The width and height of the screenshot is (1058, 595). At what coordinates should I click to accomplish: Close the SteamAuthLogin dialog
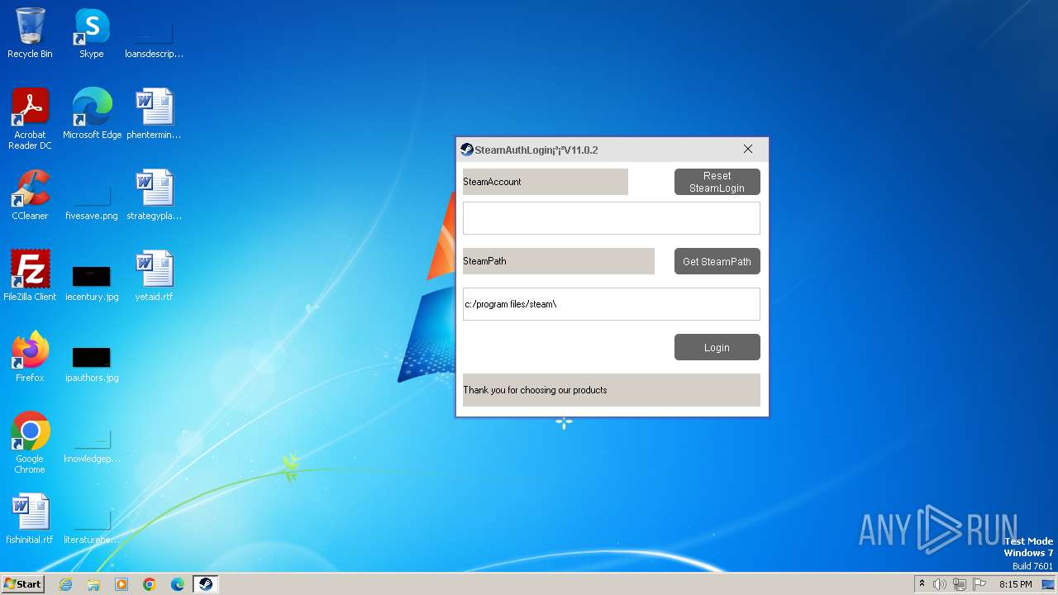click(748, 150)
